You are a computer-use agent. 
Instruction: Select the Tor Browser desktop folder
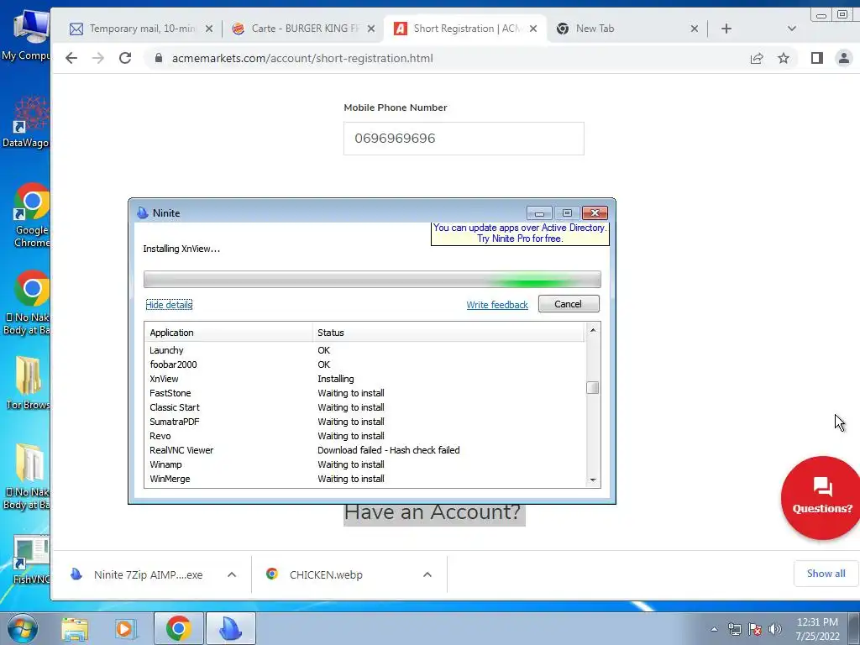click(28, 383)
